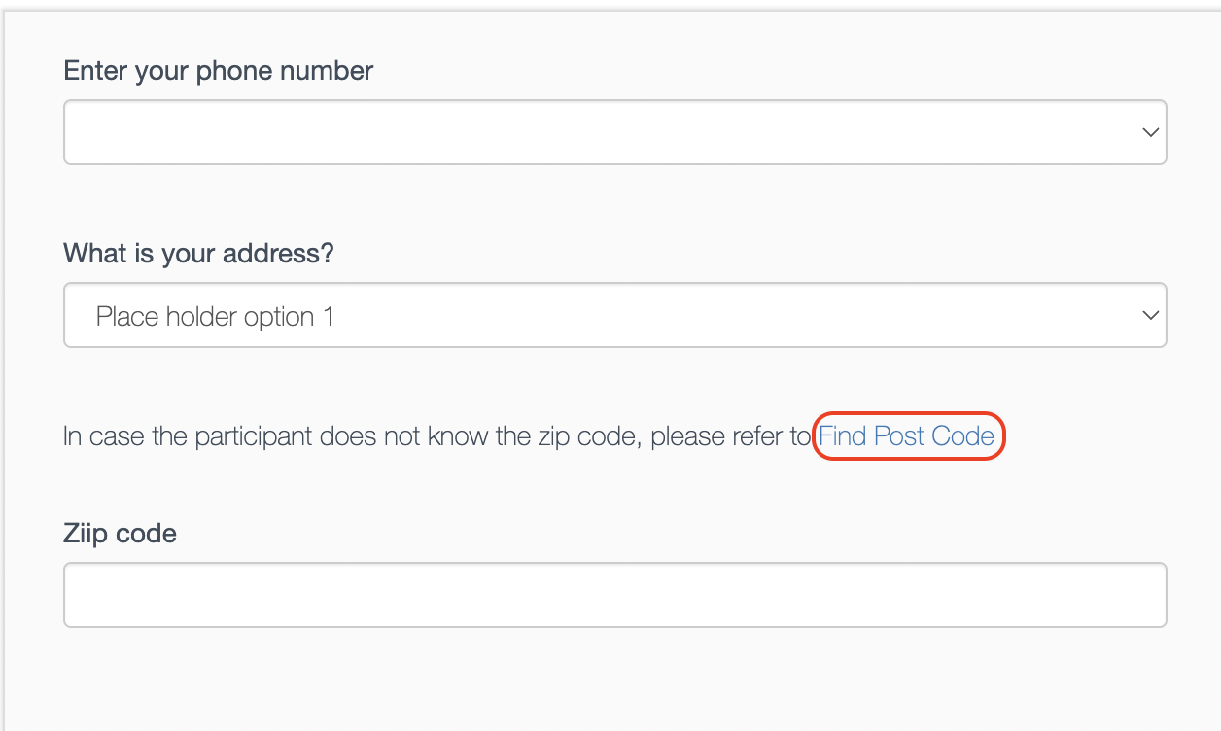1221x731 pixels.
Task: Expand the address dropdown
Action: [x=614, y=315]
